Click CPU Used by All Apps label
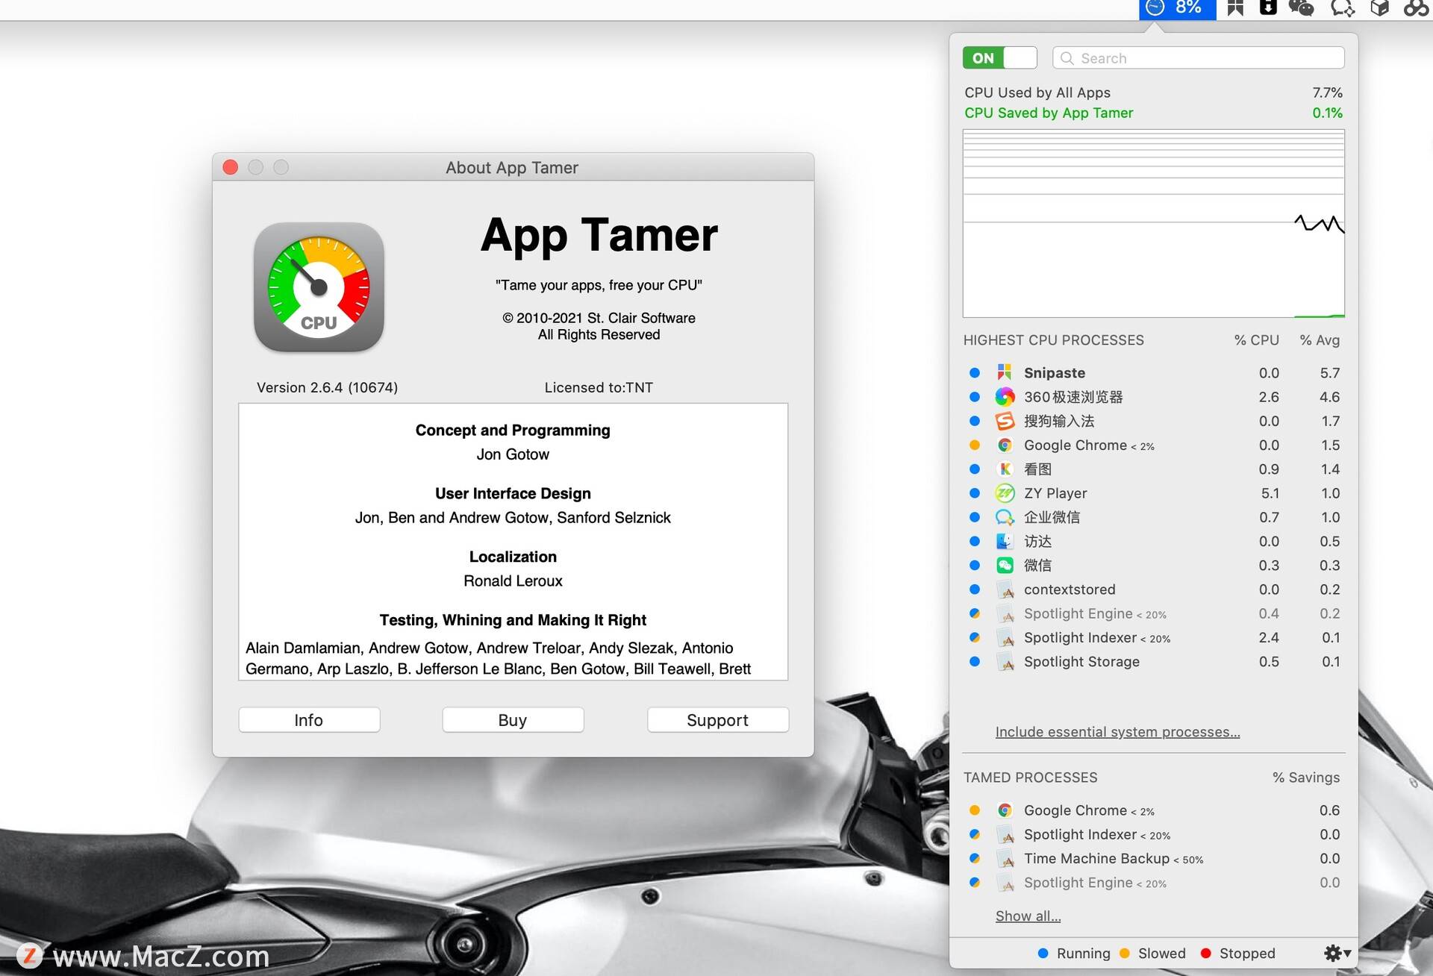Screen dimensions: 1433x976 (x=1037, y=93)
